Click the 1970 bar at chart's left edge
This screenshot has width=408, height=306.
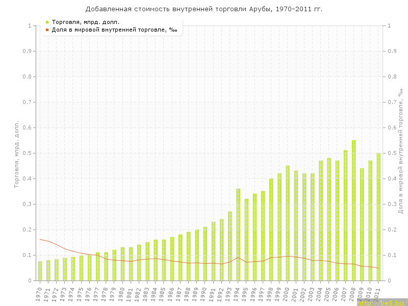(x=40, y=271)
